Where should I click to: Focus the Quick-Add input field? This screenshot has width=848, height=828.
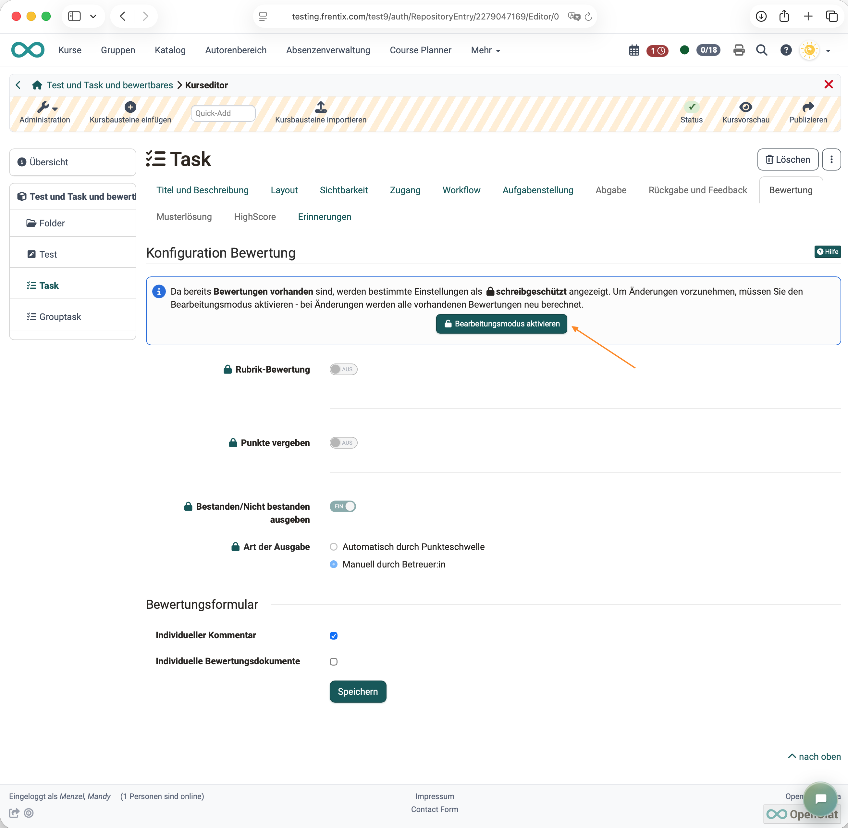coord(223,113)
